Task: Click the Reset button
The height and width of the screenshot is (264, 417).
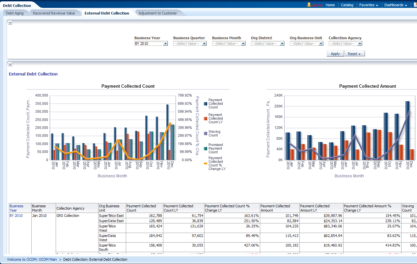Action: [x=354, y=54]
